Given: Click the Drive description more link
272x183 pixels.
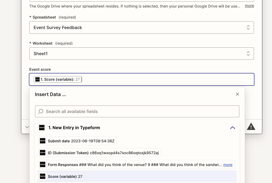Looking at the screenshot, I should (x=249, y=6).
